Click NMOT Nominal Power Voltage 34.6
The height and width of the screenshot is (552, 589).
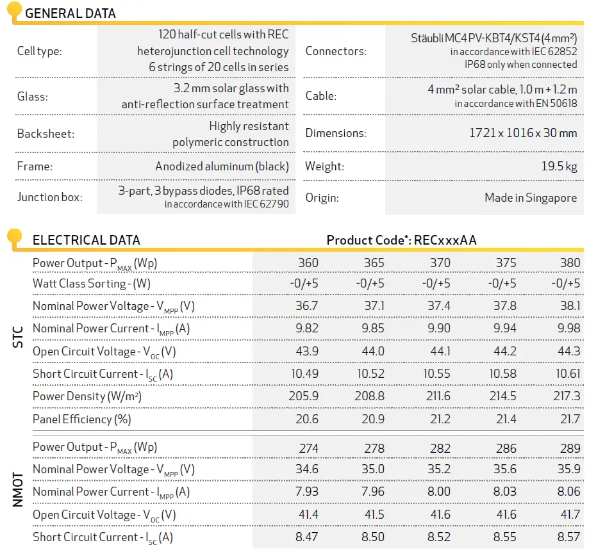(306, 469)
